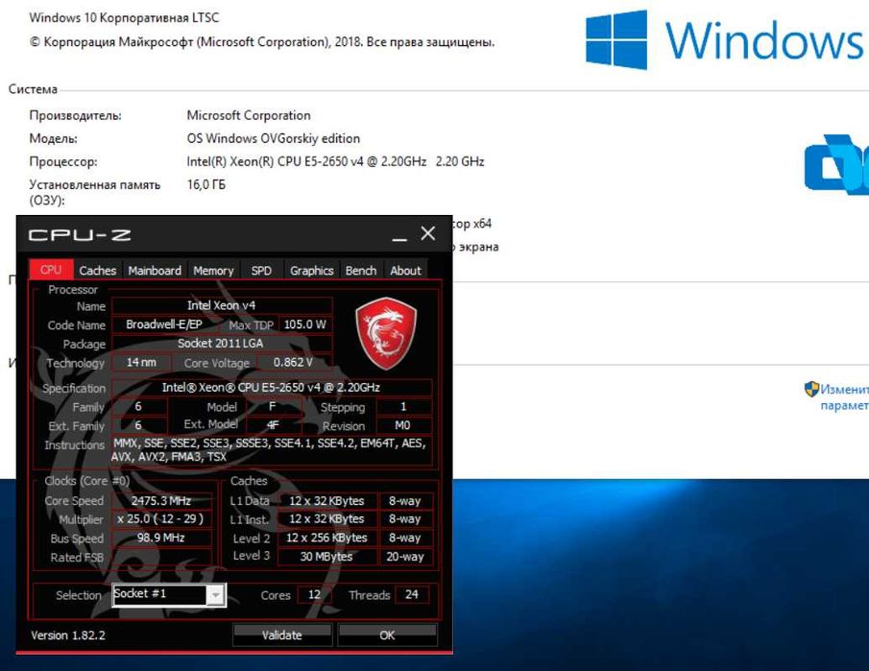This screenshot has height=671, width=869.
Task: Click the Threads value 24
Action: pos(412,594)
